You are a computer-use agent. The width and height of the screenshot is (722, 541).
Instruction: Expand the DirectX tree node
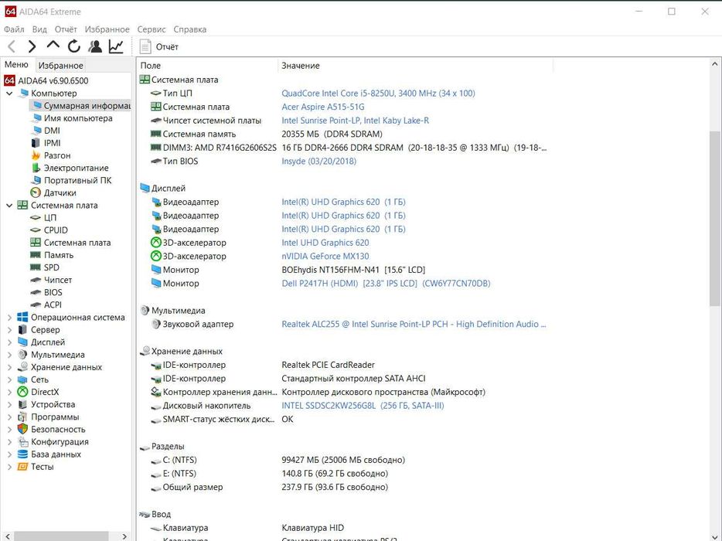(x=9, y=392)
